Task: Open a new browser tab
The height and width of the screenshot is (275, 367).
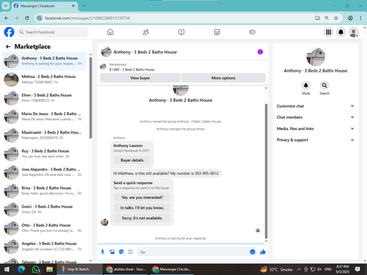Action: (84, 6)
